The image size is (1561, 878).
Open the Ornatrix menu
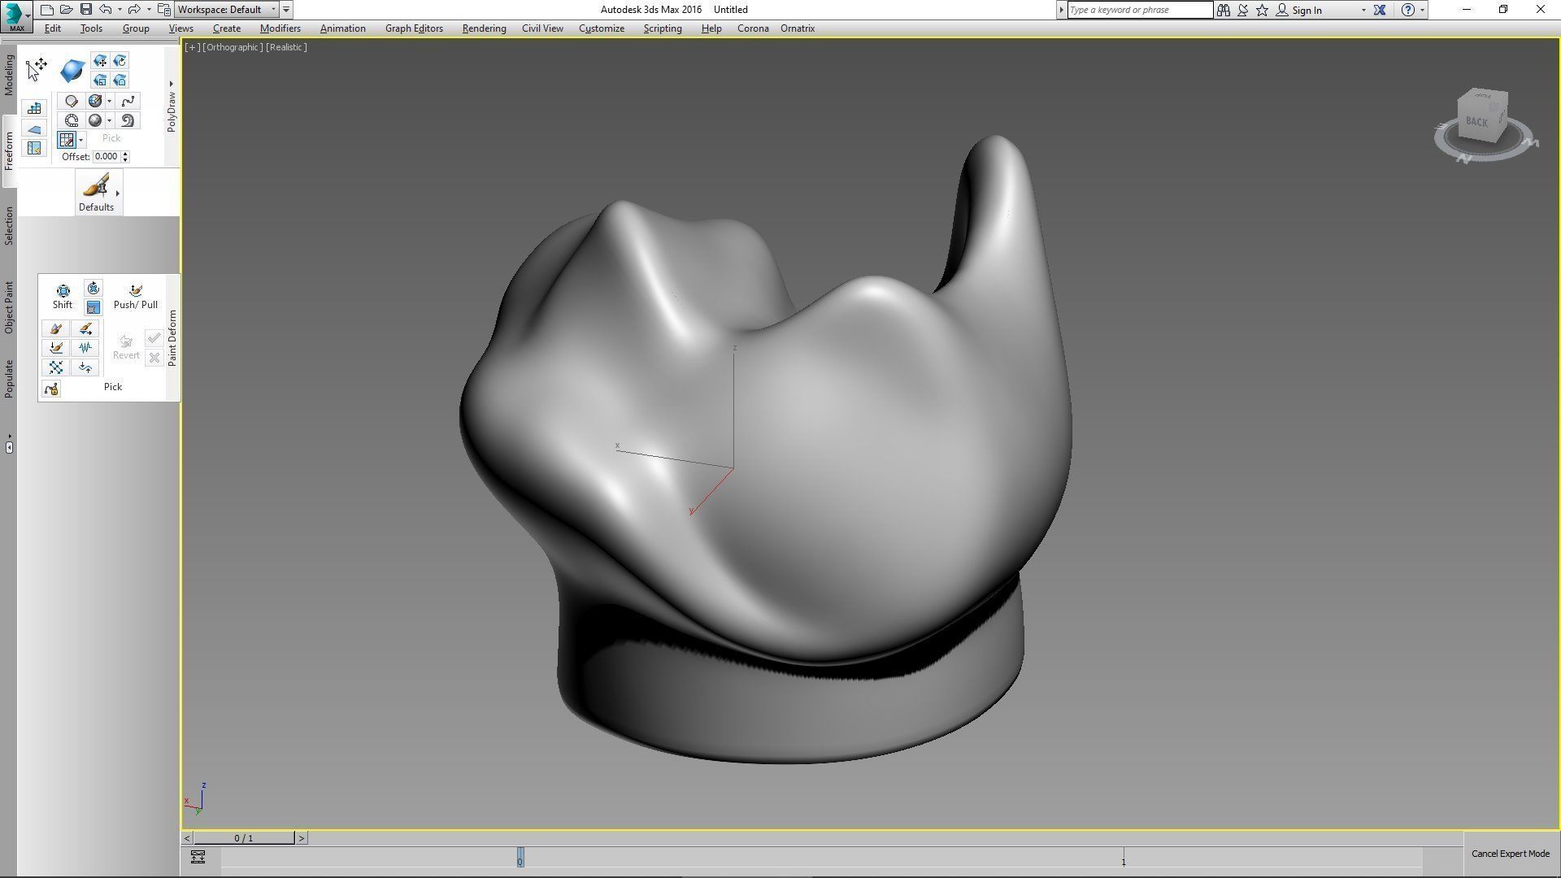click(798, 28)
